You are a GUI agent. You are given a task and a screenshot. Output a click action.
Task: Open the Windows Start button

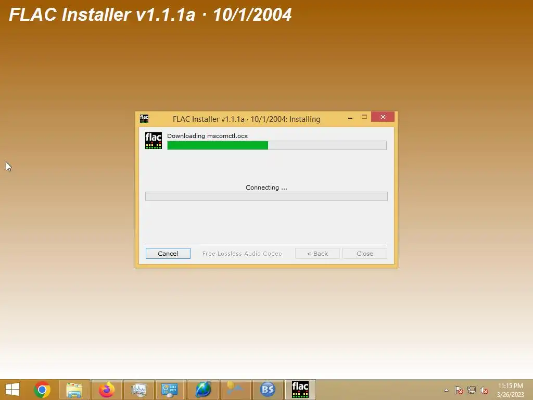tap(12, 390)
